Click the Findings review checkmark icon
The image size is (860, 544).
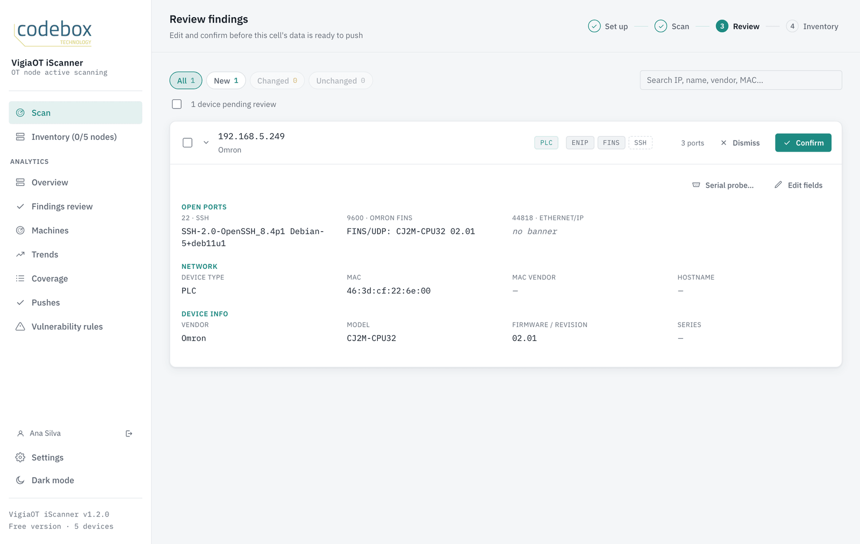tap(20, 206)
